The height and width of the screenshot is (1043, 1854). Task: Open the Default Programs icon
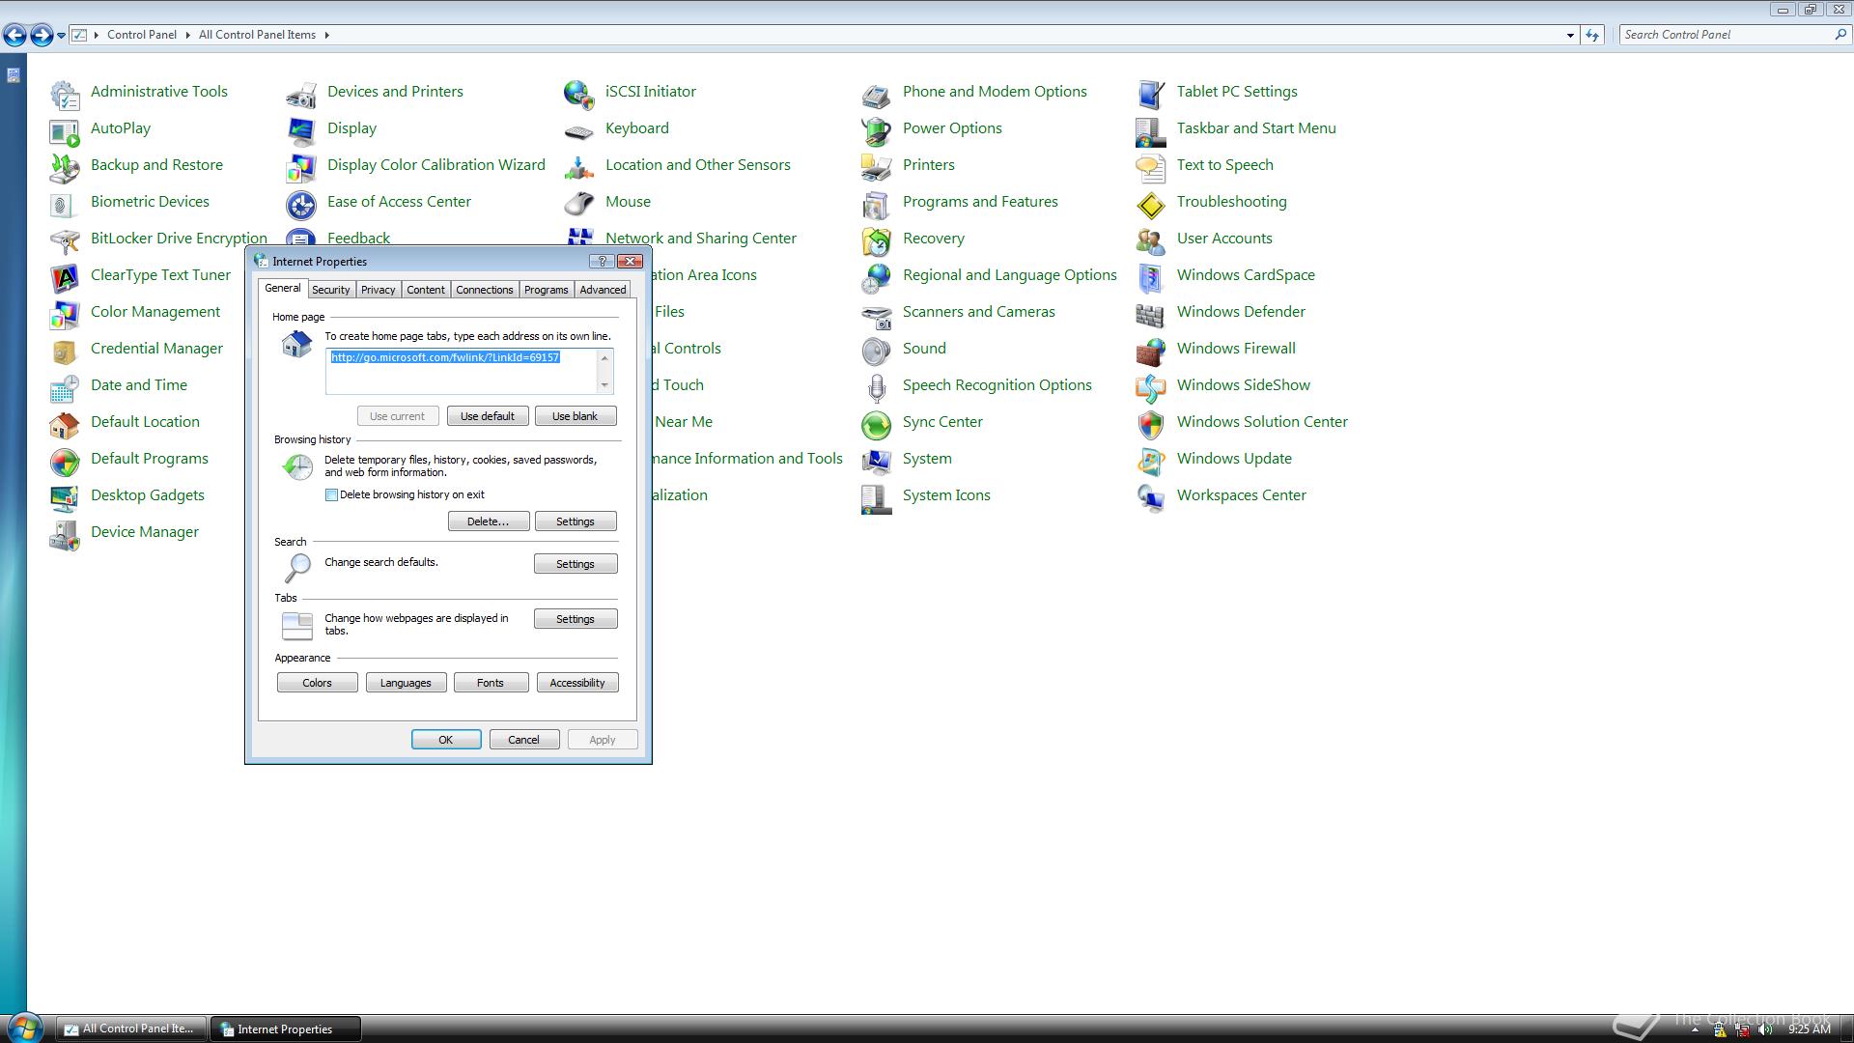65,461
